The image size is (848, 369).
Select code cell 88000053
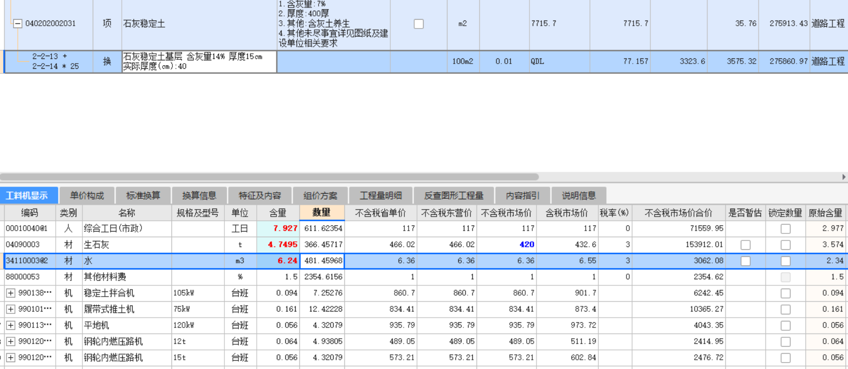30,277
